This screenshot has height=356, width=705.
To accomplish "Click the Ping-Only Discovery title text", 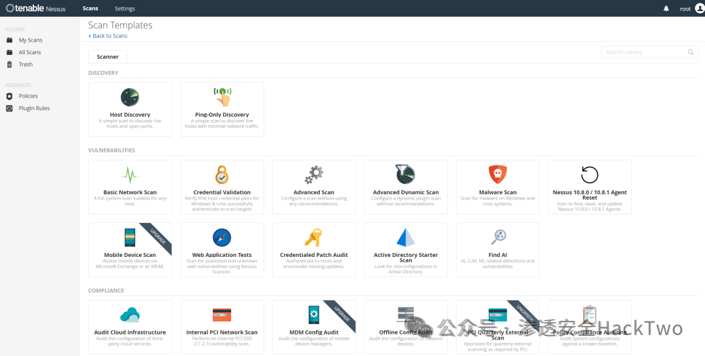I will coord(222,115).
